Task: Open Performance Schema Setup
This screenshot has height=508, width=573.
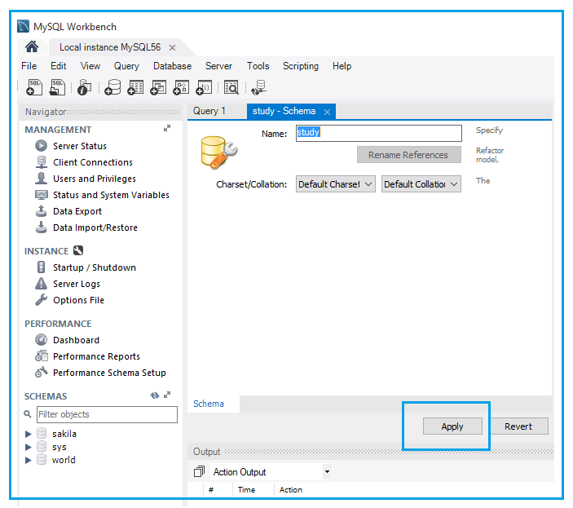Action: [109, 373]
